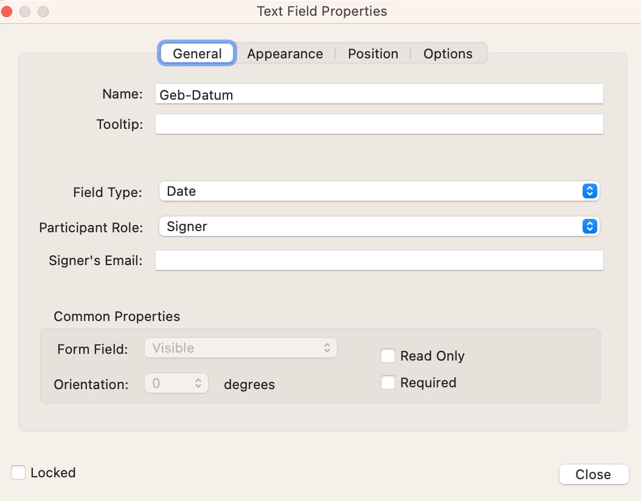
Task: Switch to the General tab
Action: 197,54
